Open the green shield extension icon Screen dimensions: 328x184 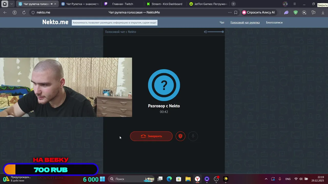point(295,12)
